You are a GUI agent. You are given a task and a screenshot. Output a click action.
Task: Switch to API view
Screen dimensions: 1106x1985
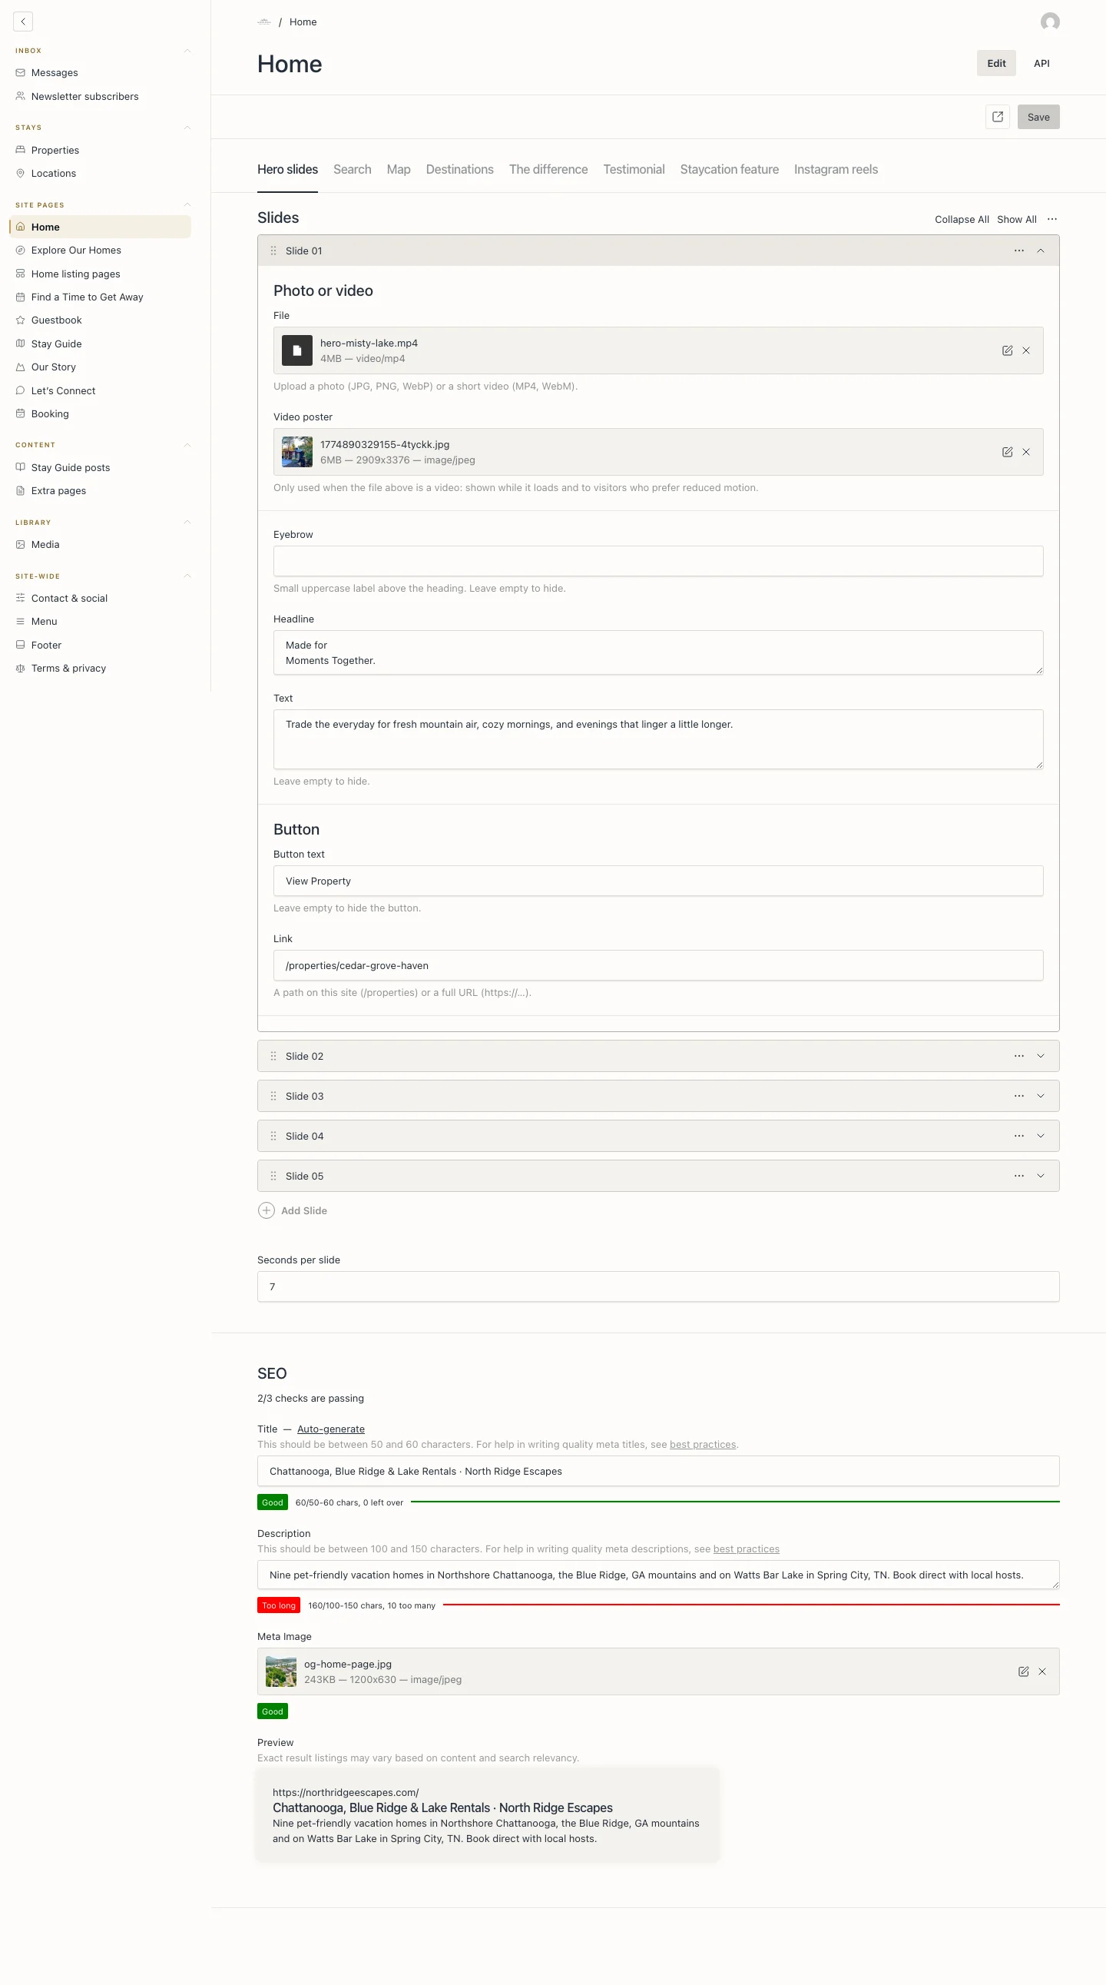[1041, 63]
